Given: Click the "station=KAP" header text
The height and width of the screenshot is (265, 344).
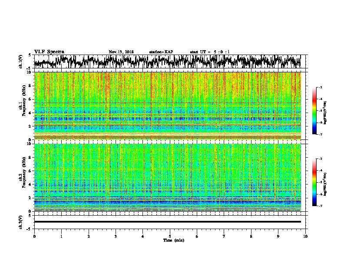Looking at the screenshot, I should point(161,52).
